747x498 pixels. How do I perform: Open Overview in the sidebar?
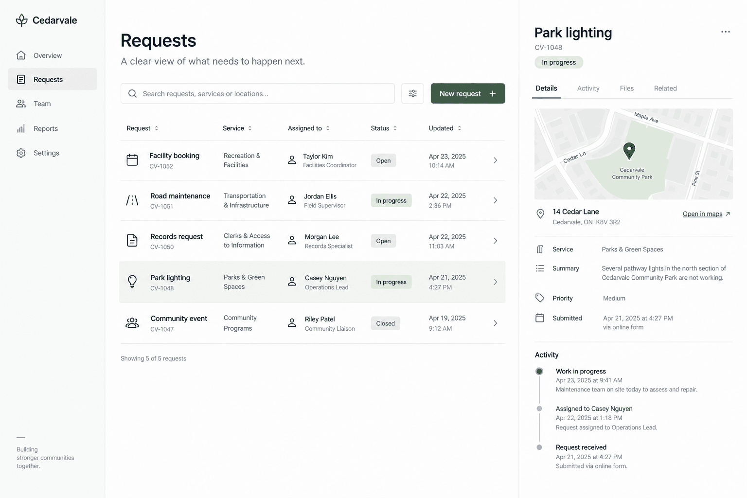[x=53, y=55]
